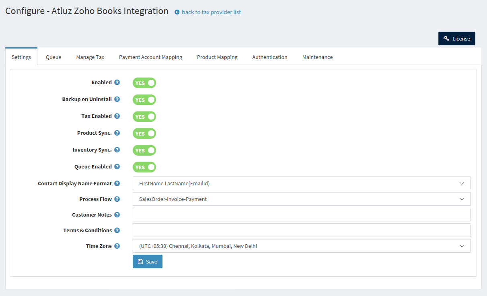Follow the back to tax provider list link

[212, 12]
